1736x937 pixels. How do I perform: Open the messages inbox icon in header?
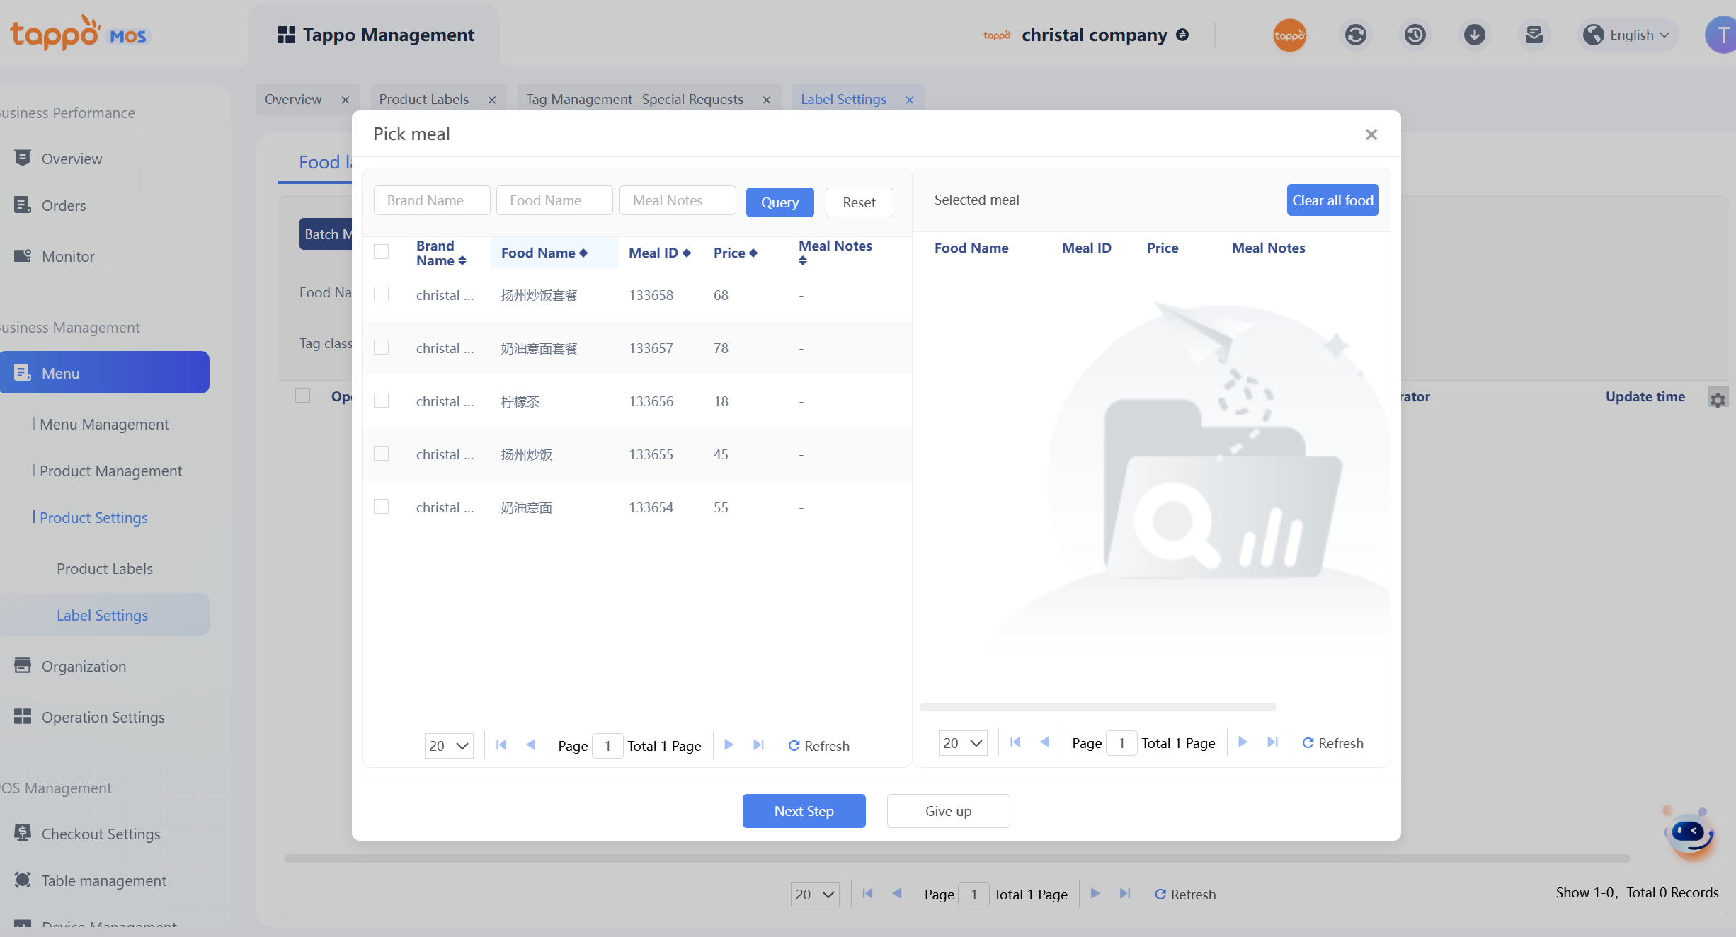pos(1534,35)
